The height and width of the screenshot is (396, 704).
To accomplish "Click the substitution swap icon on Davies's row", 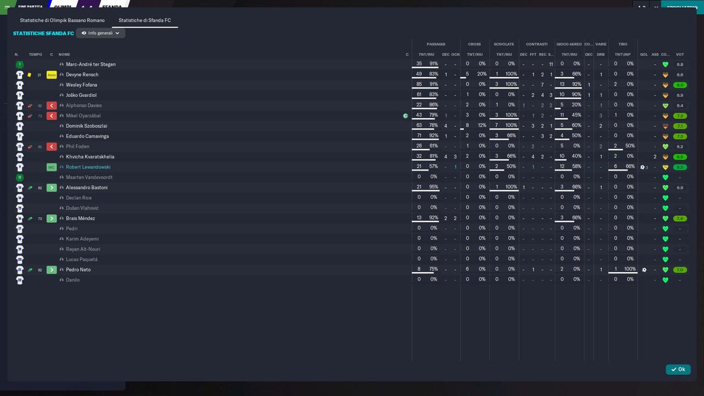I will pyautogui.click(x=30, y=106).
